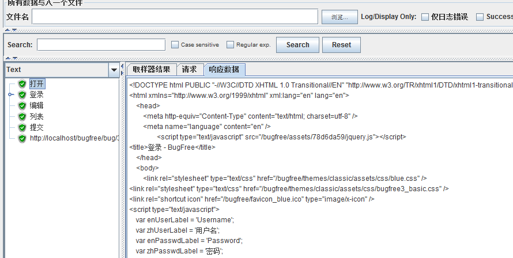Toggle split pane arrows beside results tree
The height and width of the screenshot is (258, 513).
coord(122,70)
